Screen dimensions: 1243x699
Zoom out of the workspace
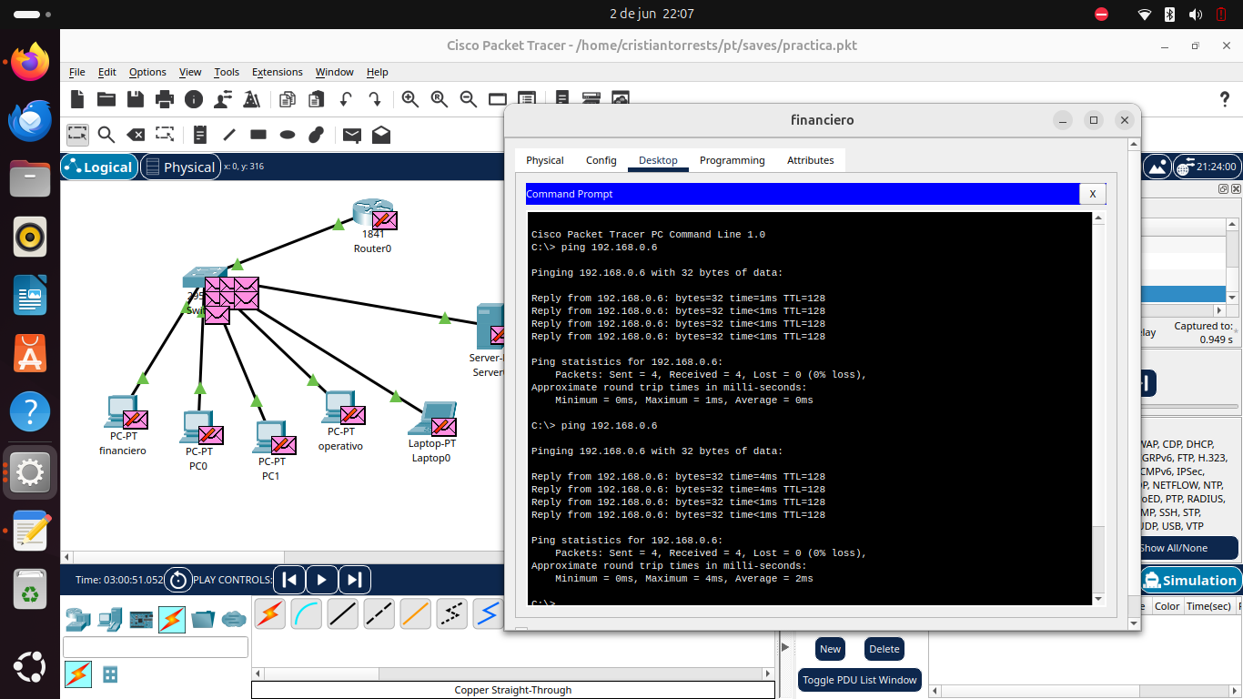tap(469, 99)
